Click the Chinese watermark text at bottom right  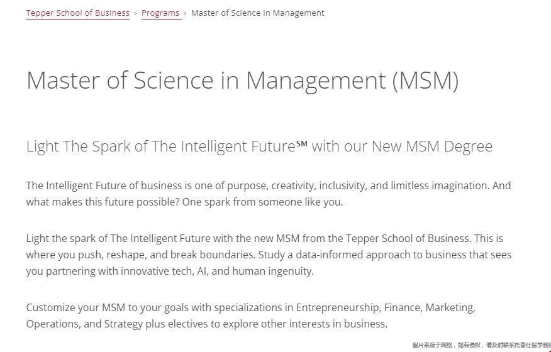[481, 345]
